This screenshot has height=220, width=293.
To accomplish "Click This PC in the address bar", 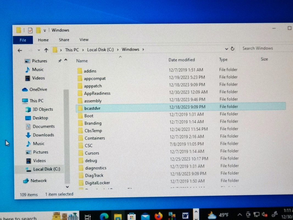I will (x=72, y=50).
